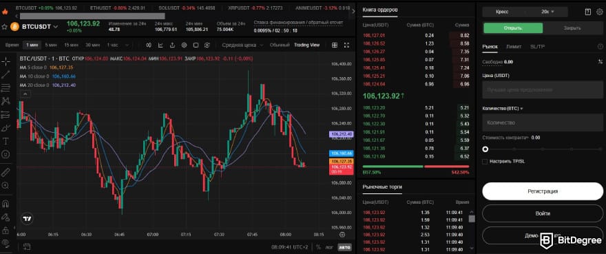Open the Fibonacci/horizontal lines tool
The height and width of the screenshot is (254, 606).
click(x=6, y=87)
